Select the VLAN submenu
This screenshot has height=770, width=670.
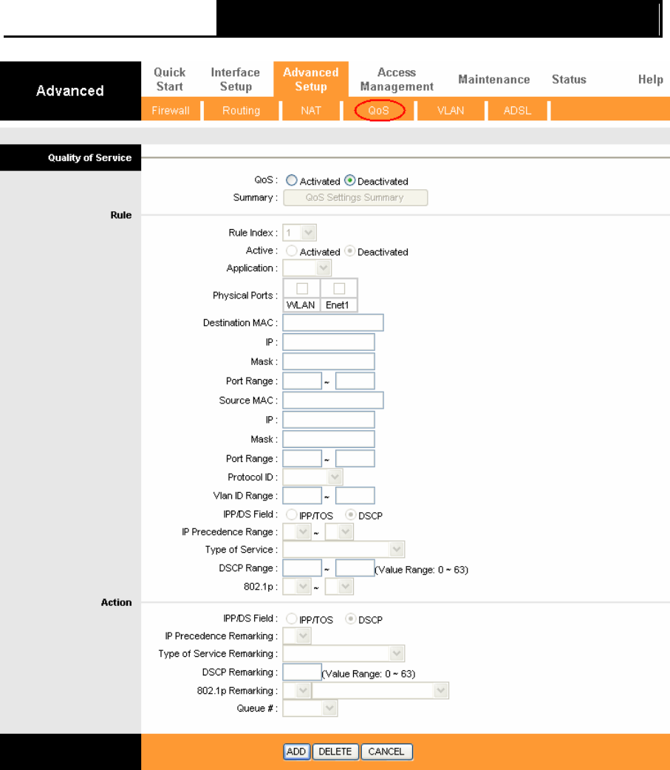pyautogui.click(x=451, y=111)
